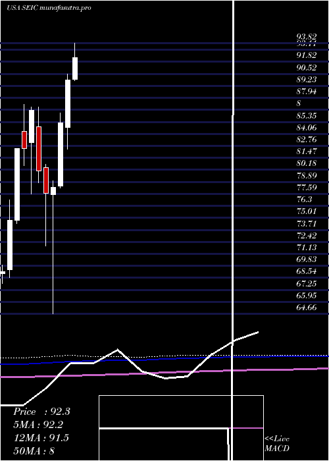Click the price label 81.47
Image resolution: width=329 pixels, height=461 pixels.
pos(307,151)
